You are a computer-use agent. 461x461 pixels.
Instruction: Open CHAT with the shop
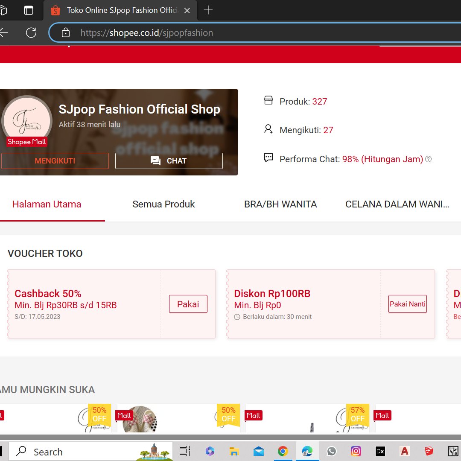click(x=169, y=161)
